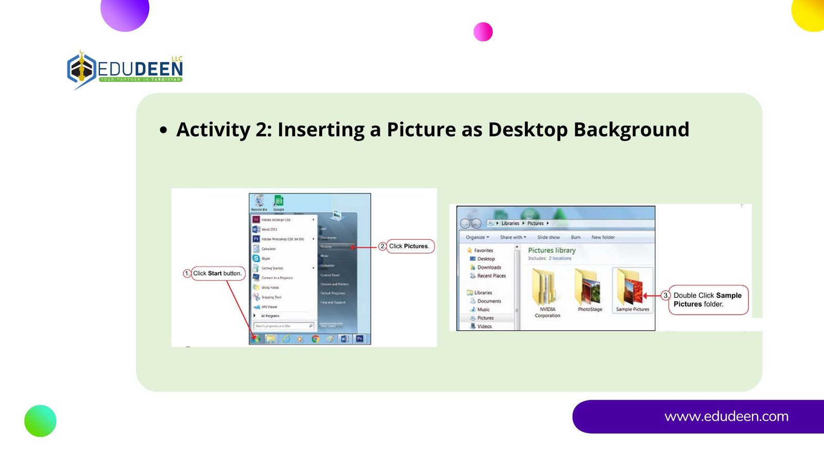
Task: Launch Snipping Tool from the Start menu
Action: (x=270, y=297)
